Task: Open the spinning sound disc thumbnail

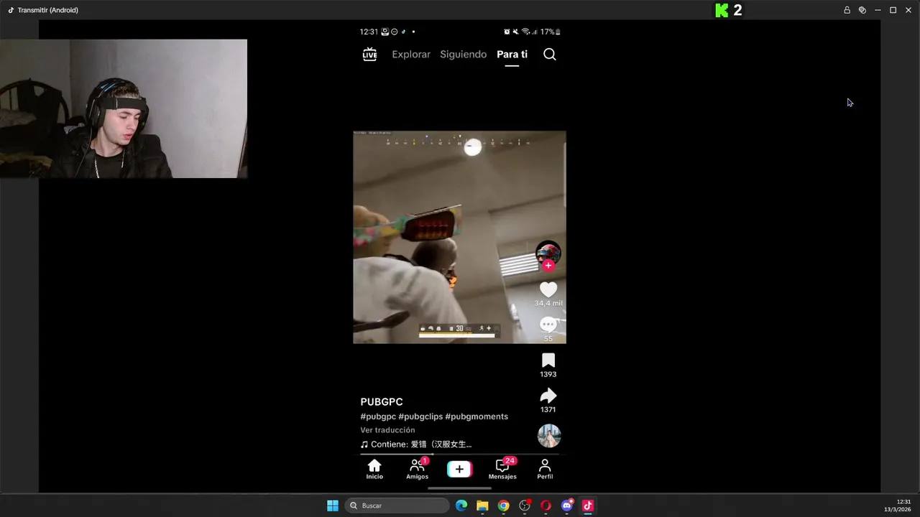Action: (x=549, y=436)
